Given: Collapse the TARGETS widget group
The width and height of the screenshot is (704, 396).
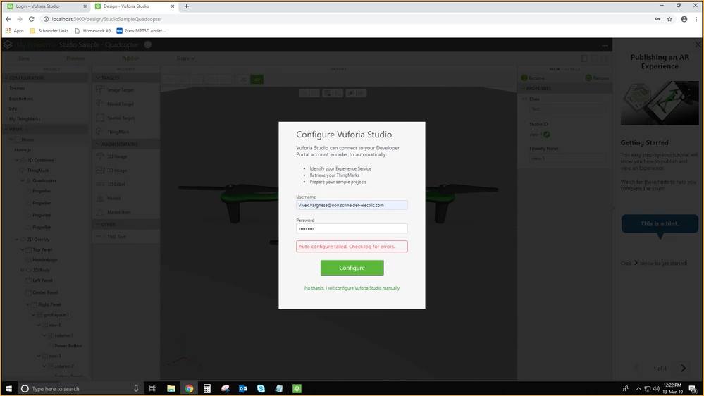Looking at the screenshot, I should 98,78.
